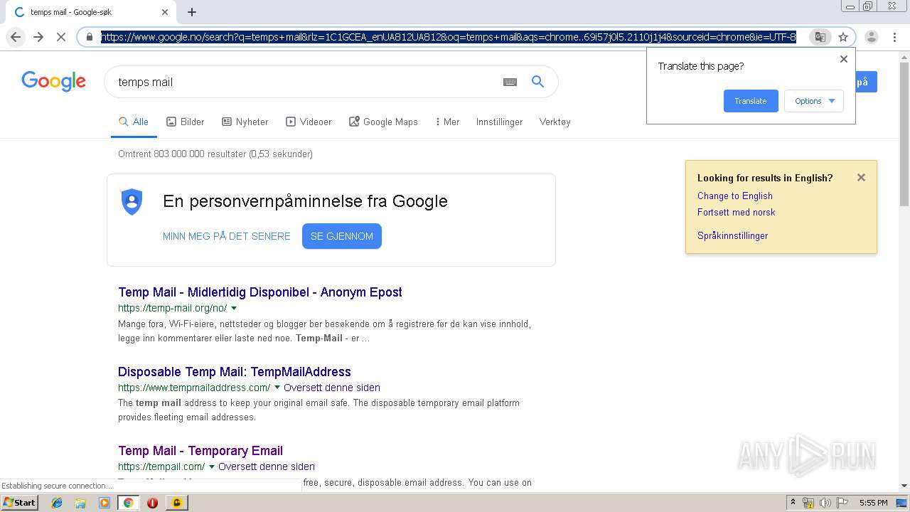
Task: Click the partially hidden blue sign-in button
Action: [866, 82]
